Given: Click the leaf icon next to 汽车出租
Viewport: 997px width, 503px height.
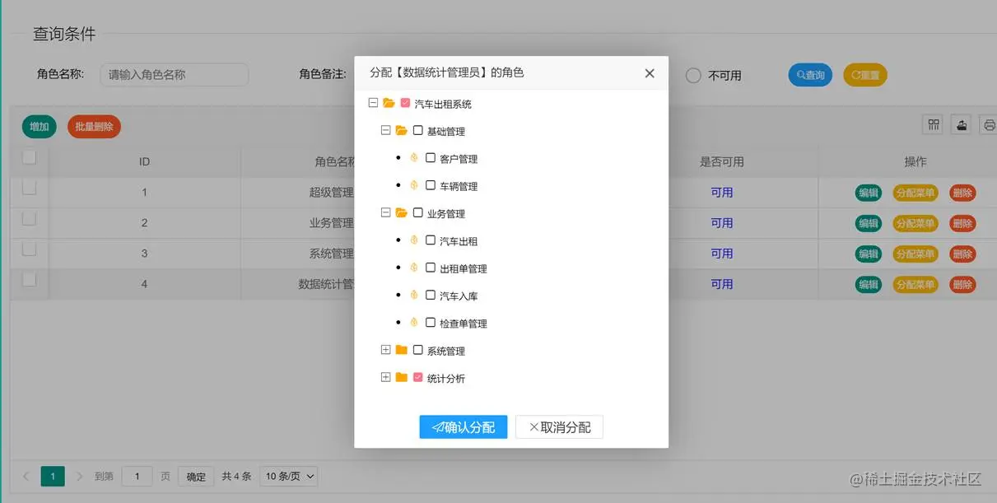Looking at the screenshot, I should coord(414,240).
